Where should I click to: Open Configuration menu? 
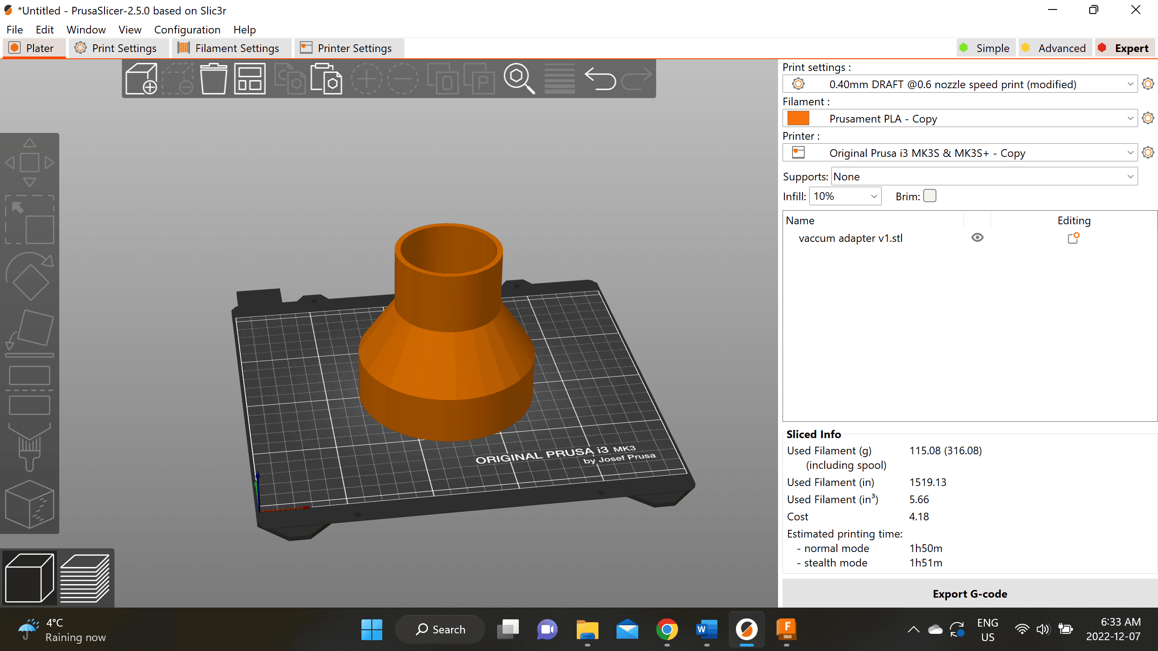(x=187, y=29)
